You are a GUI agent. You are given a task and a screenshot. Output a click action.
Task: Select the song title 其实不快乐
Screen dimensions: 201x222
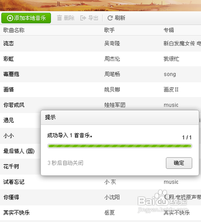16,213
